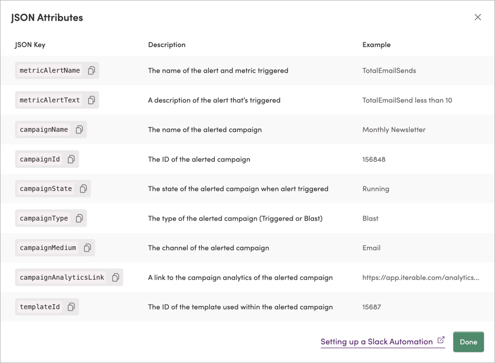Click the JSON Key column header

pyautogui.click(x=29, y=45)
